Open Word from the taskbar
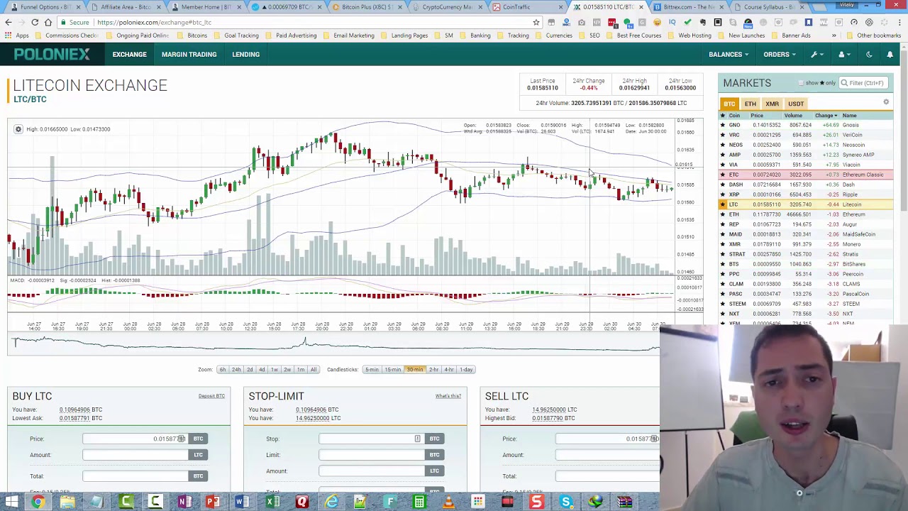Viewport: 908px width, 511px height. coord(242,502)
